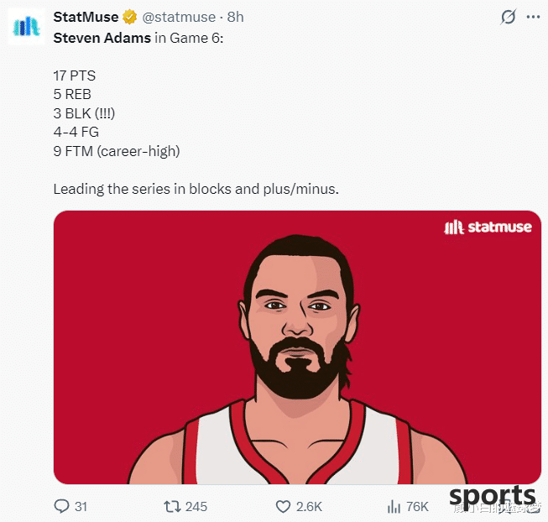
Task: Click the statmuse logo on the image
Action: (x=488, y=227)
